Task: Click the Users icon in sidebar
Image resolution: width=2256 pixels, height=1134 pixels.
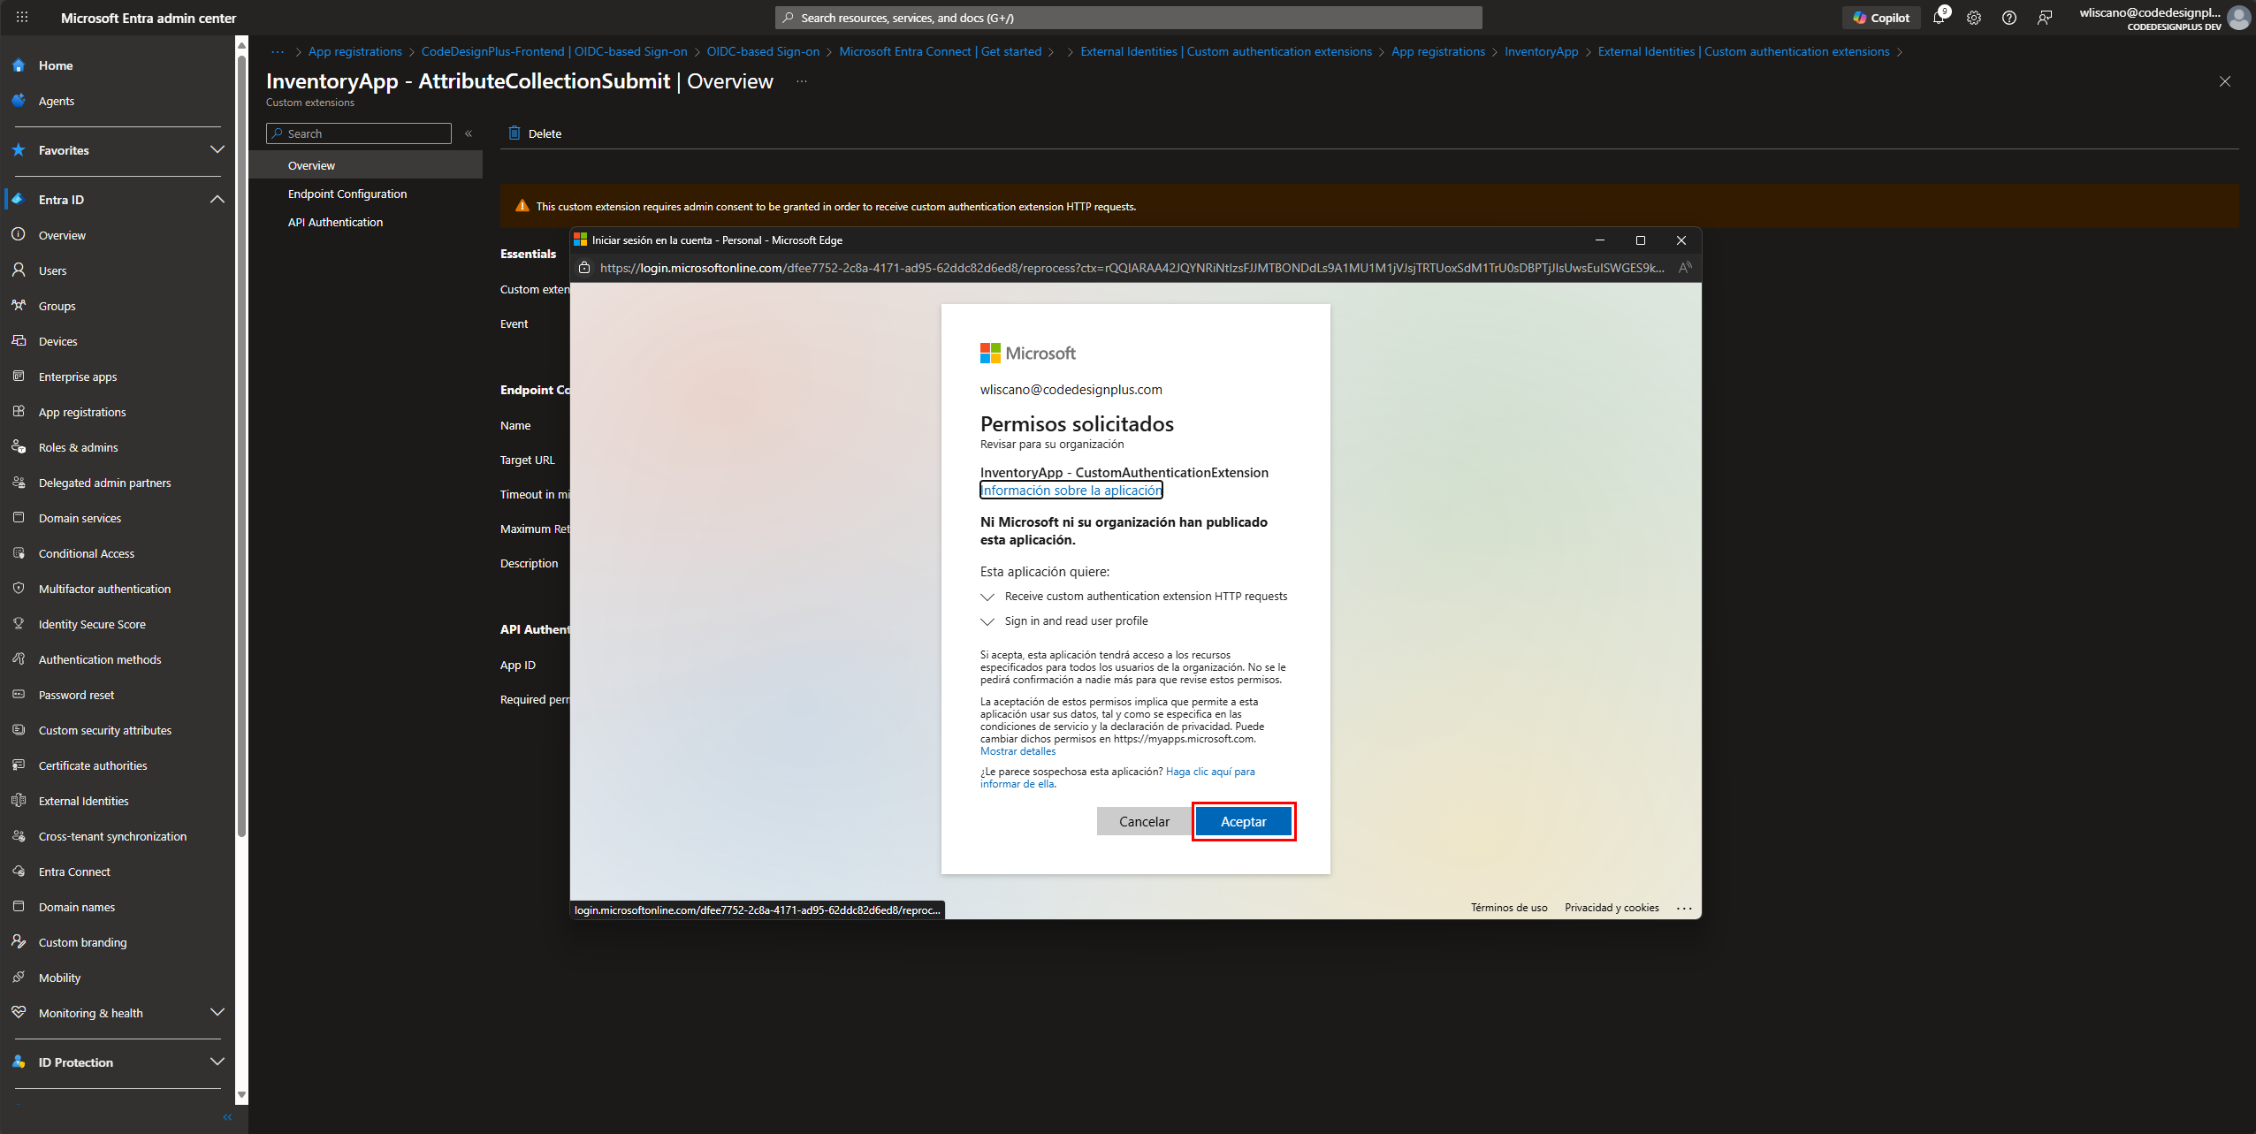Action: [x=19, y=270]
